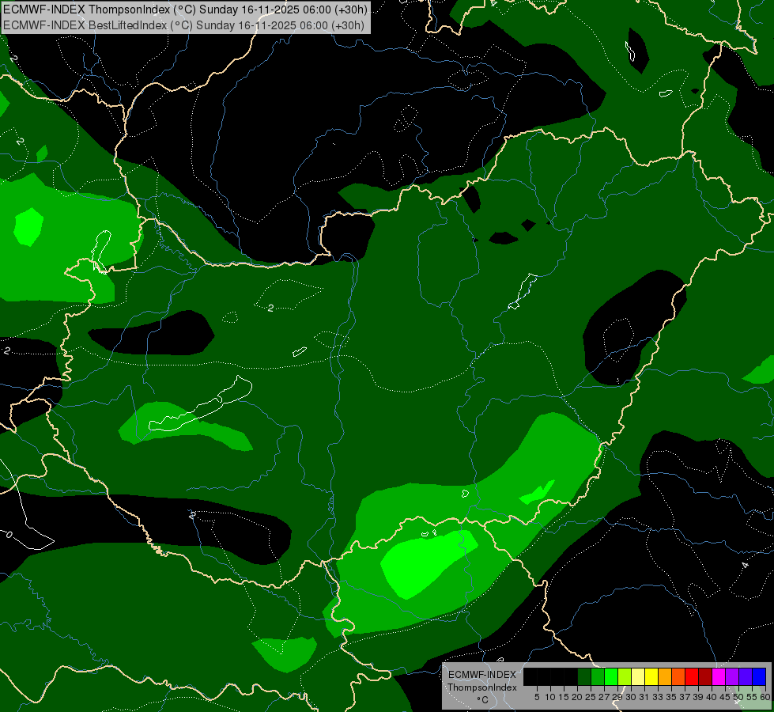This screenshot has width=774, height=712.
Task: Select the yellow-green 29-30 legend swatch
Action: click(x=625, y=676)
